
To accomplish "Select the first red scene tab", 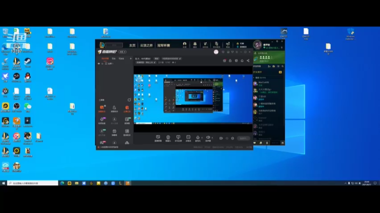I will (x=105, y=58).
